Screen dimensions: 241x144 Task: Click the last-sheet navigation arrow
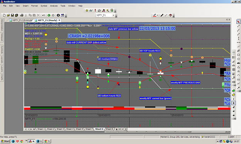[x=34, y=129]
